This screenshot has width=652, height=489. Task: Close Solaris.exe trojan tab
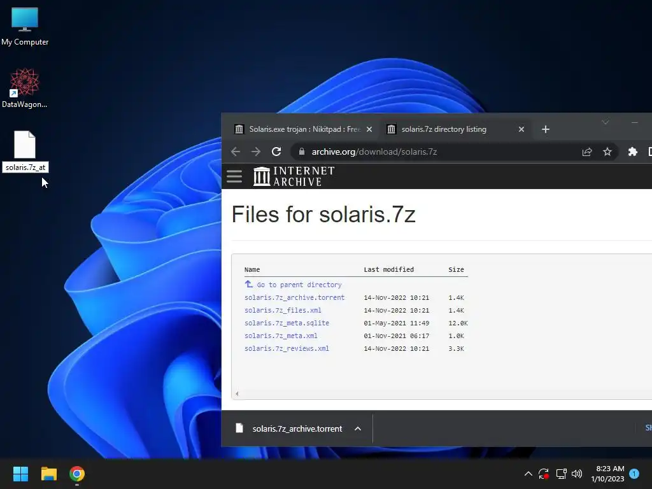pyautogui.click(x=369, y=129)
